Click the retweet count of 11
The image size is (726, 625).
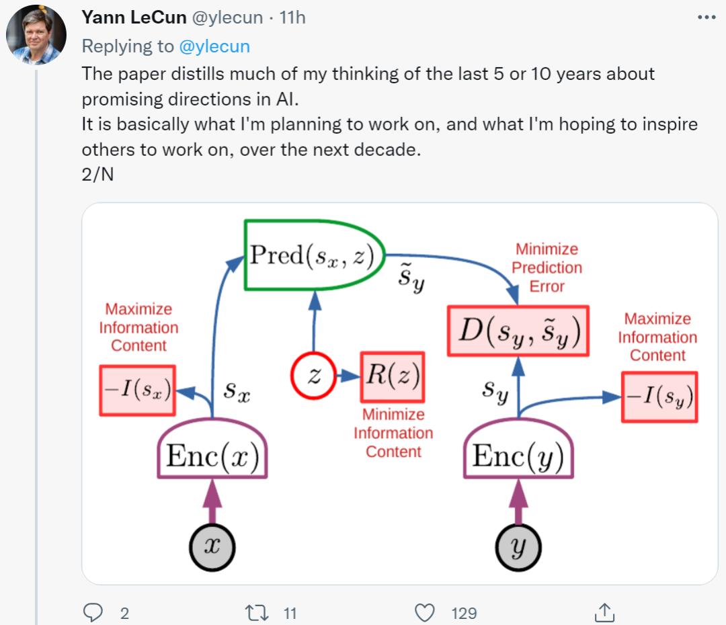click(290, 612)
